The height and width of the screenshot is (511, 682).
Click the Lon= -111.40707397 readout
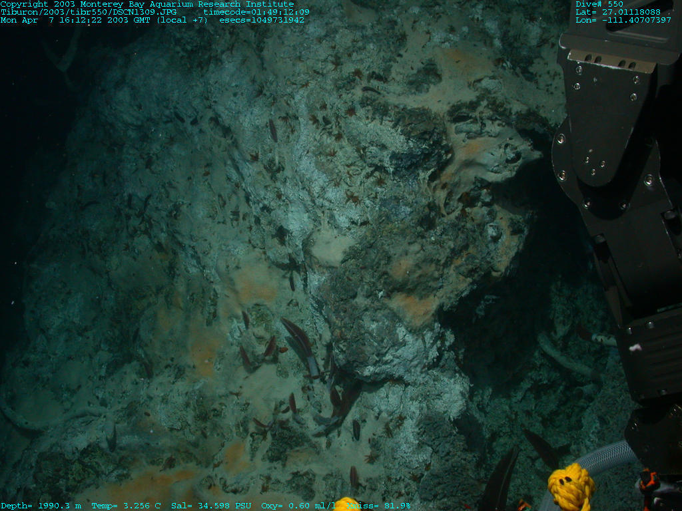click(623, 20)
